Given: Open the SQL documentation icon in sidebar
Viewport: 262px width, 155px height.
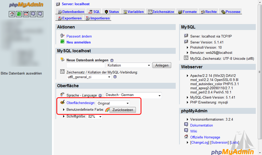Looking at the screenshot, I should tap(40, 14).
